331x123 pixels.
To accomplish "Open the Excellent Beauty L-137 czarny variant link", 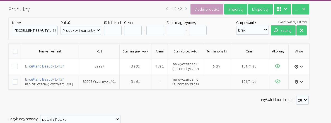I will pyautogui.click(x=45, y=79).
